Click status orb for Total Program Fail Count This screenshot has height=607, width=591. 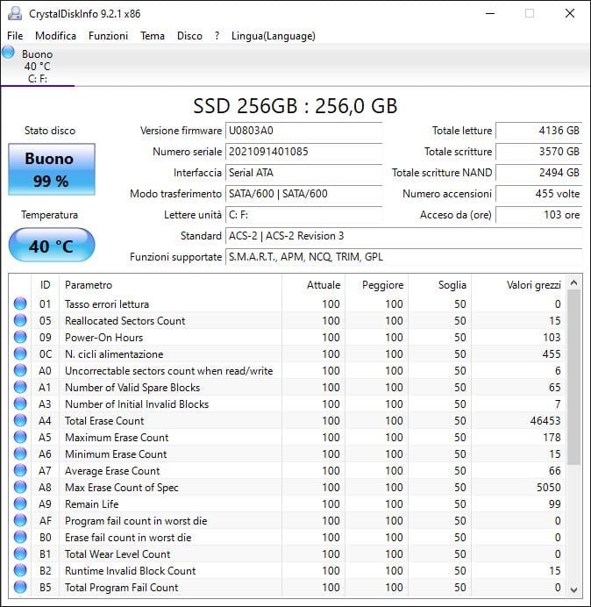(x=20, y=588)
